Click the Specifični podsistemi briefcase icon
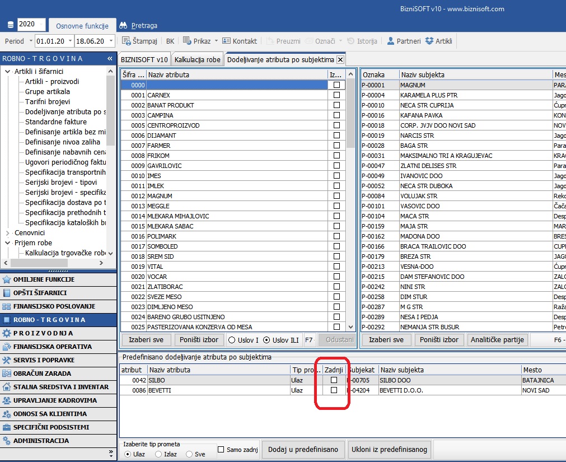The width and height of the screenshot is (566, 462). tap(7, 427)
